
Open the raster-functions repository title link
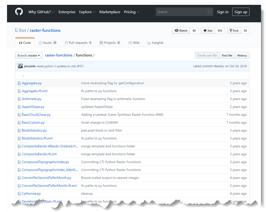(x=45, y=31)
